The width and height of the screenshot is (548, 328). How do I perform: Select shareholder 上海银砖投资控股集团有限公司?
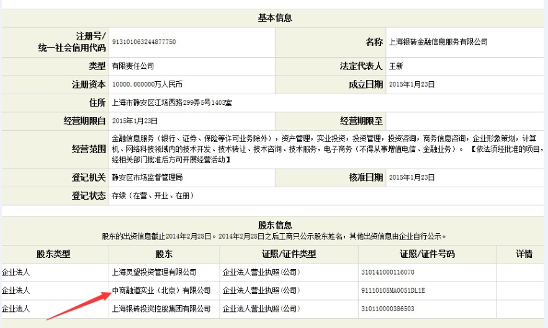click(x=161, y=309)
